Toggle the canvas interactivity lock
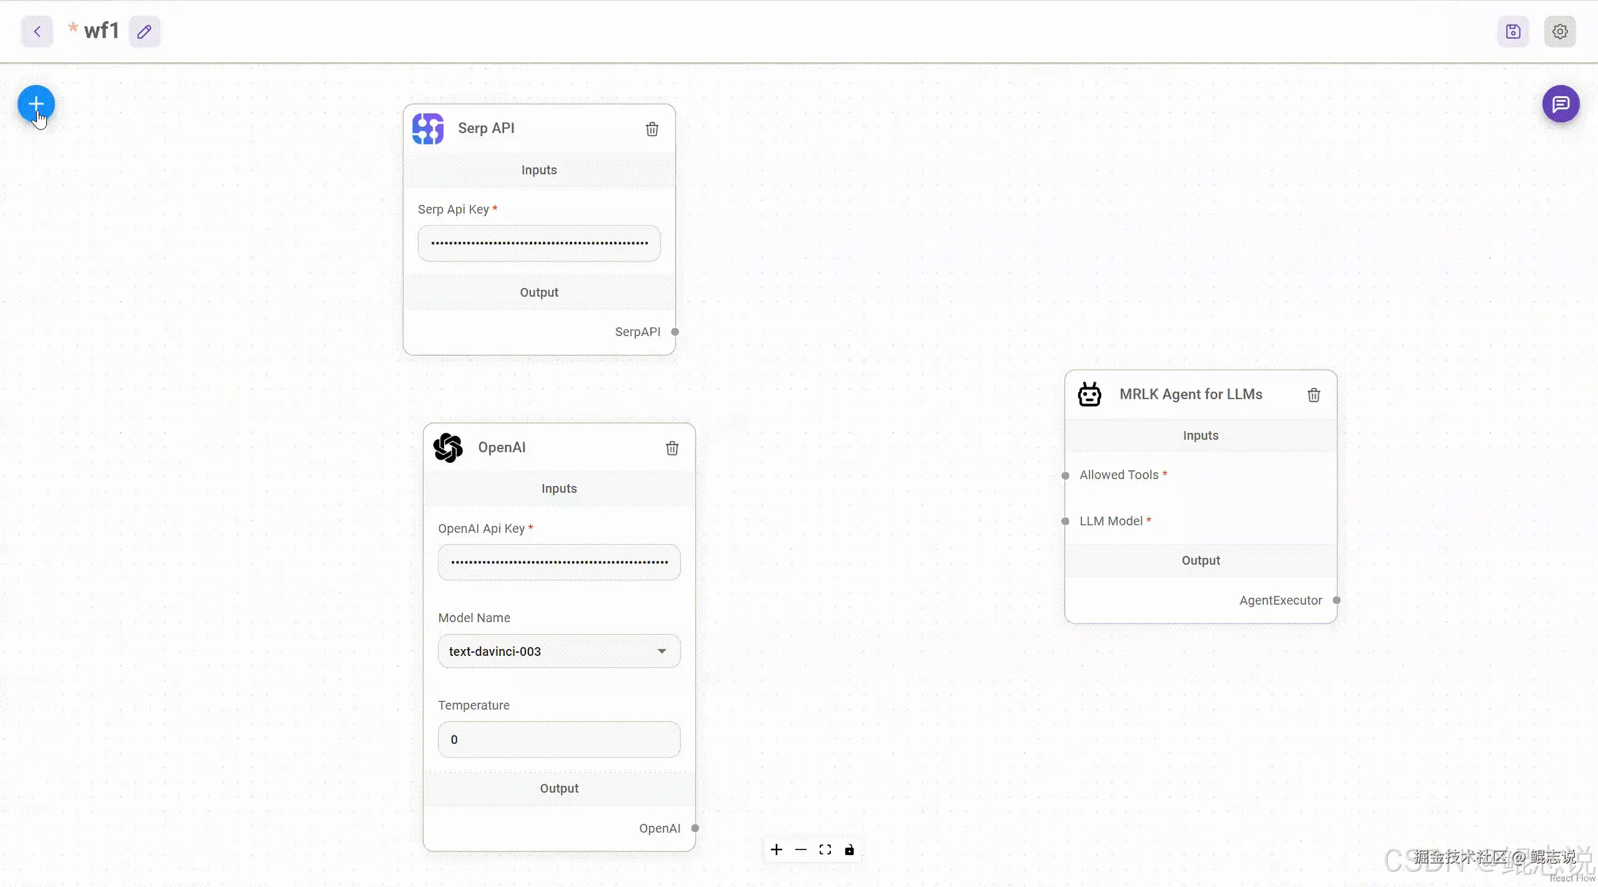The height and width of the screenshot is (887, 1598). (849, 850)
